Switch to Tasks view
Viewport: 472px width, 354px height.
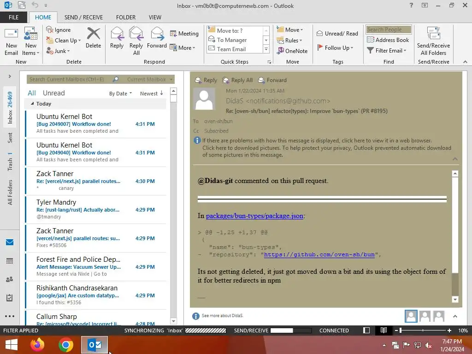click(10, 298)
